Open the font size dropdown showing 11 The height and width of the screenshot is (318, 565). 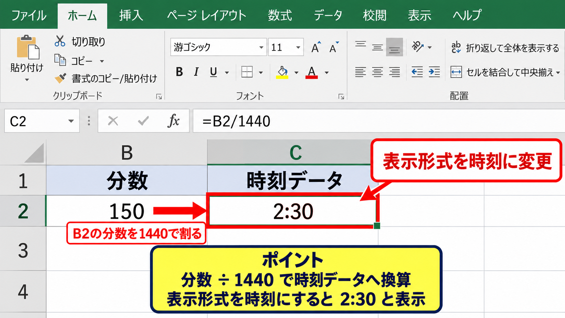pyautogui.click(x=298, y=47)
